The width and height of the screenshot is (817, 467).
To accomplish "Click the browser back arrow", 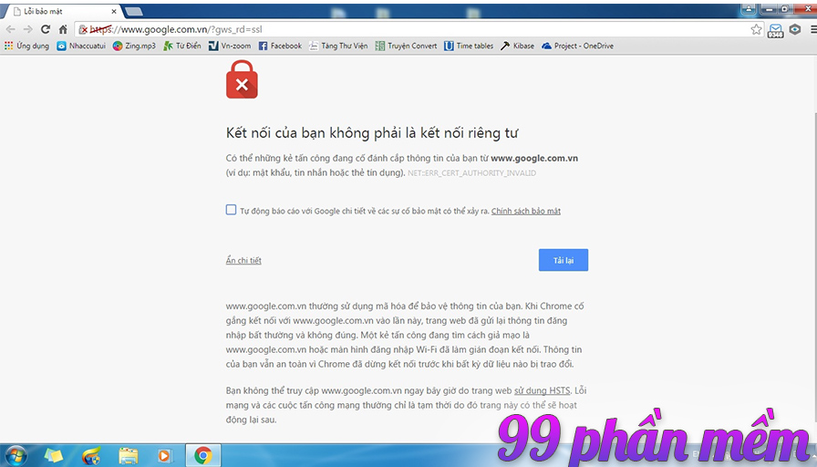I will [10, 29].
